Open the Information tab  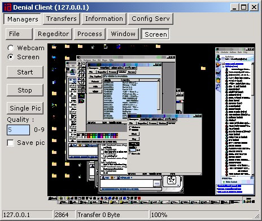(x=104, y=19)
